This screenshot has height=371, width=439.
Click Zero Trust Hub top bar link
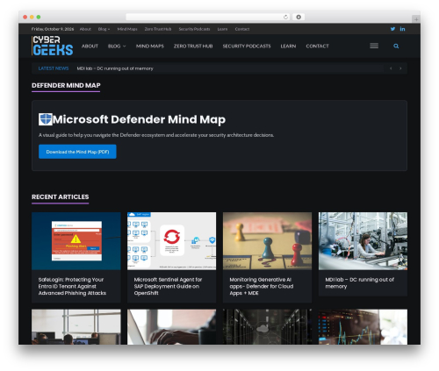click(158, 29)
